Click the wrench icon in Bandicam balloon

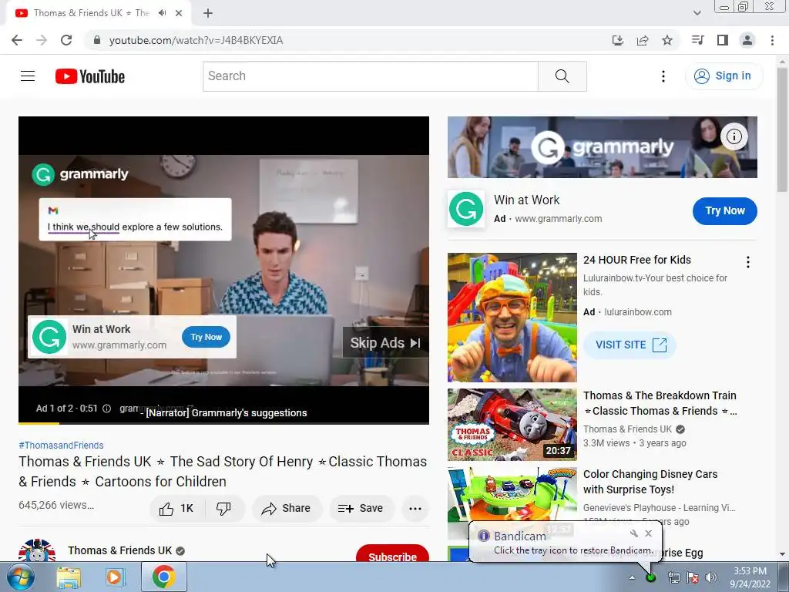point(634,533)
